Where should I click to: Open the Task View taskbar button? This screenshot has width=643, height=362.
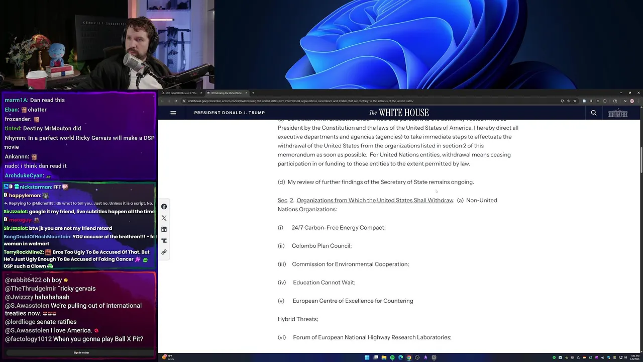pos(375,357)
